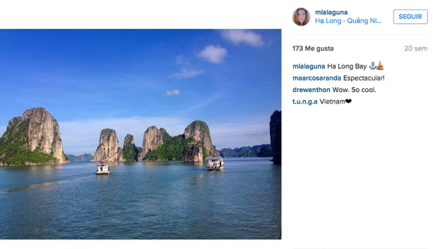Click the 20 sem timestamp
The height and width of the screenshot is (249, 438).
coord(416,48)
